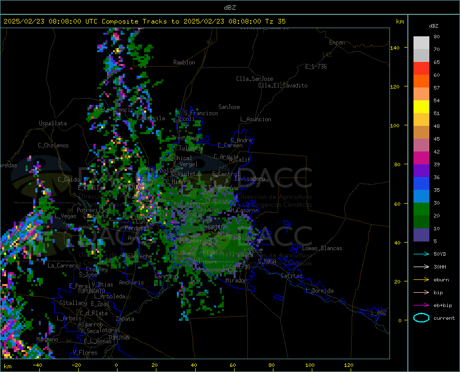
Task: Click the Tres_Mayo map label
Action: click(185, 138)
